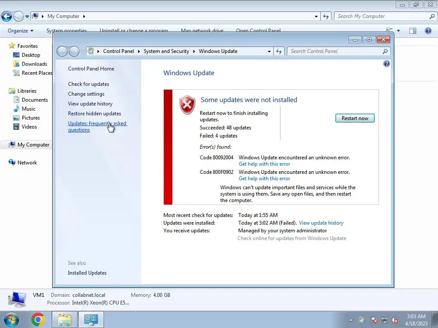The width and height of the screenshot is (438, 328).
Task: Focus the Search Control Panel field
Action: (x=335, y=51)
